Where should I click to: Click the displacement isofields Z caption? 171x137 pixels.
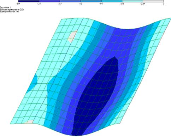click(12, 10)
